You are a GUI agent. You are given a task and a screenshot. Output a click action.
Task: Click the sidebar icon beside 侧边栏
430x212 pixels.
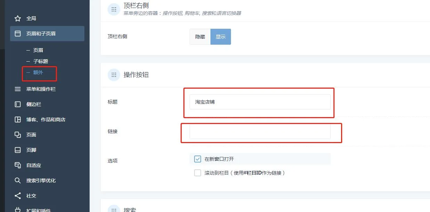pos(18,104)
